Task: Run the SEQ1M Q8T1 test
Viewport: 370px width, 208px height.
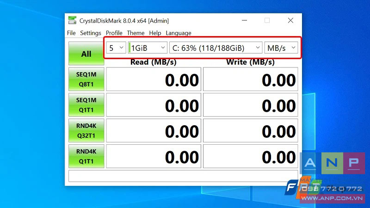Action: [86, 79]
